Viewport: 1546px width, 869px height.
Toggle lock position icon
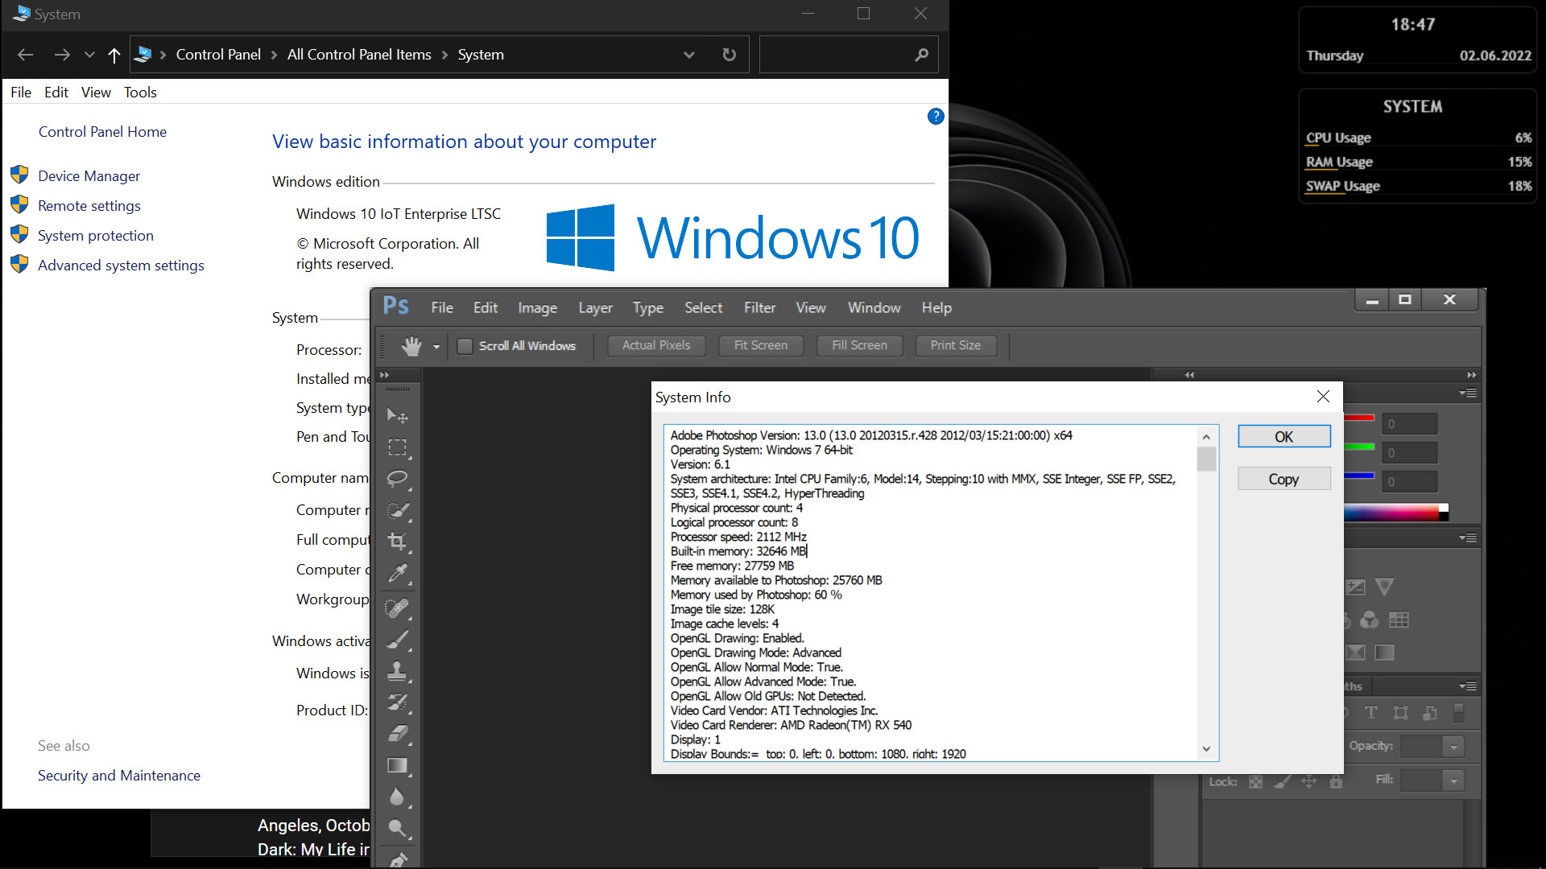click(1309, 781)
